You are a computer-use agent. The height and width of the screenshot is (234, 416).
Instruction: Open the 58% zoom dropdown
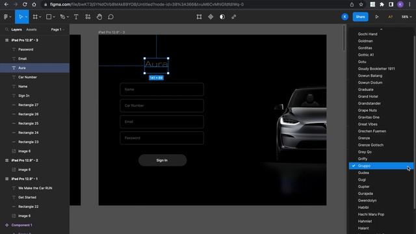[x=406, y=17]
